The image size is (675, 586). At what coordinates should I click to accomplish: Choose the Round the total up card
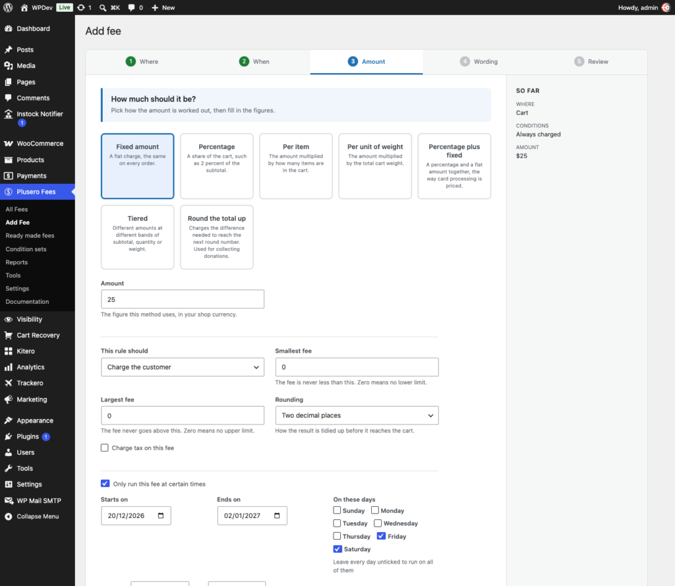point(216,237)
